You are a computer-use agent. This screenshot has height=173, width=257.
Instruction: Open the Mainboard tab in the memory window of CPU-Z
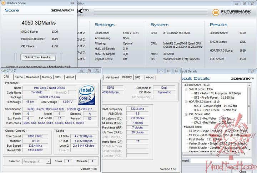click(112, 78)
